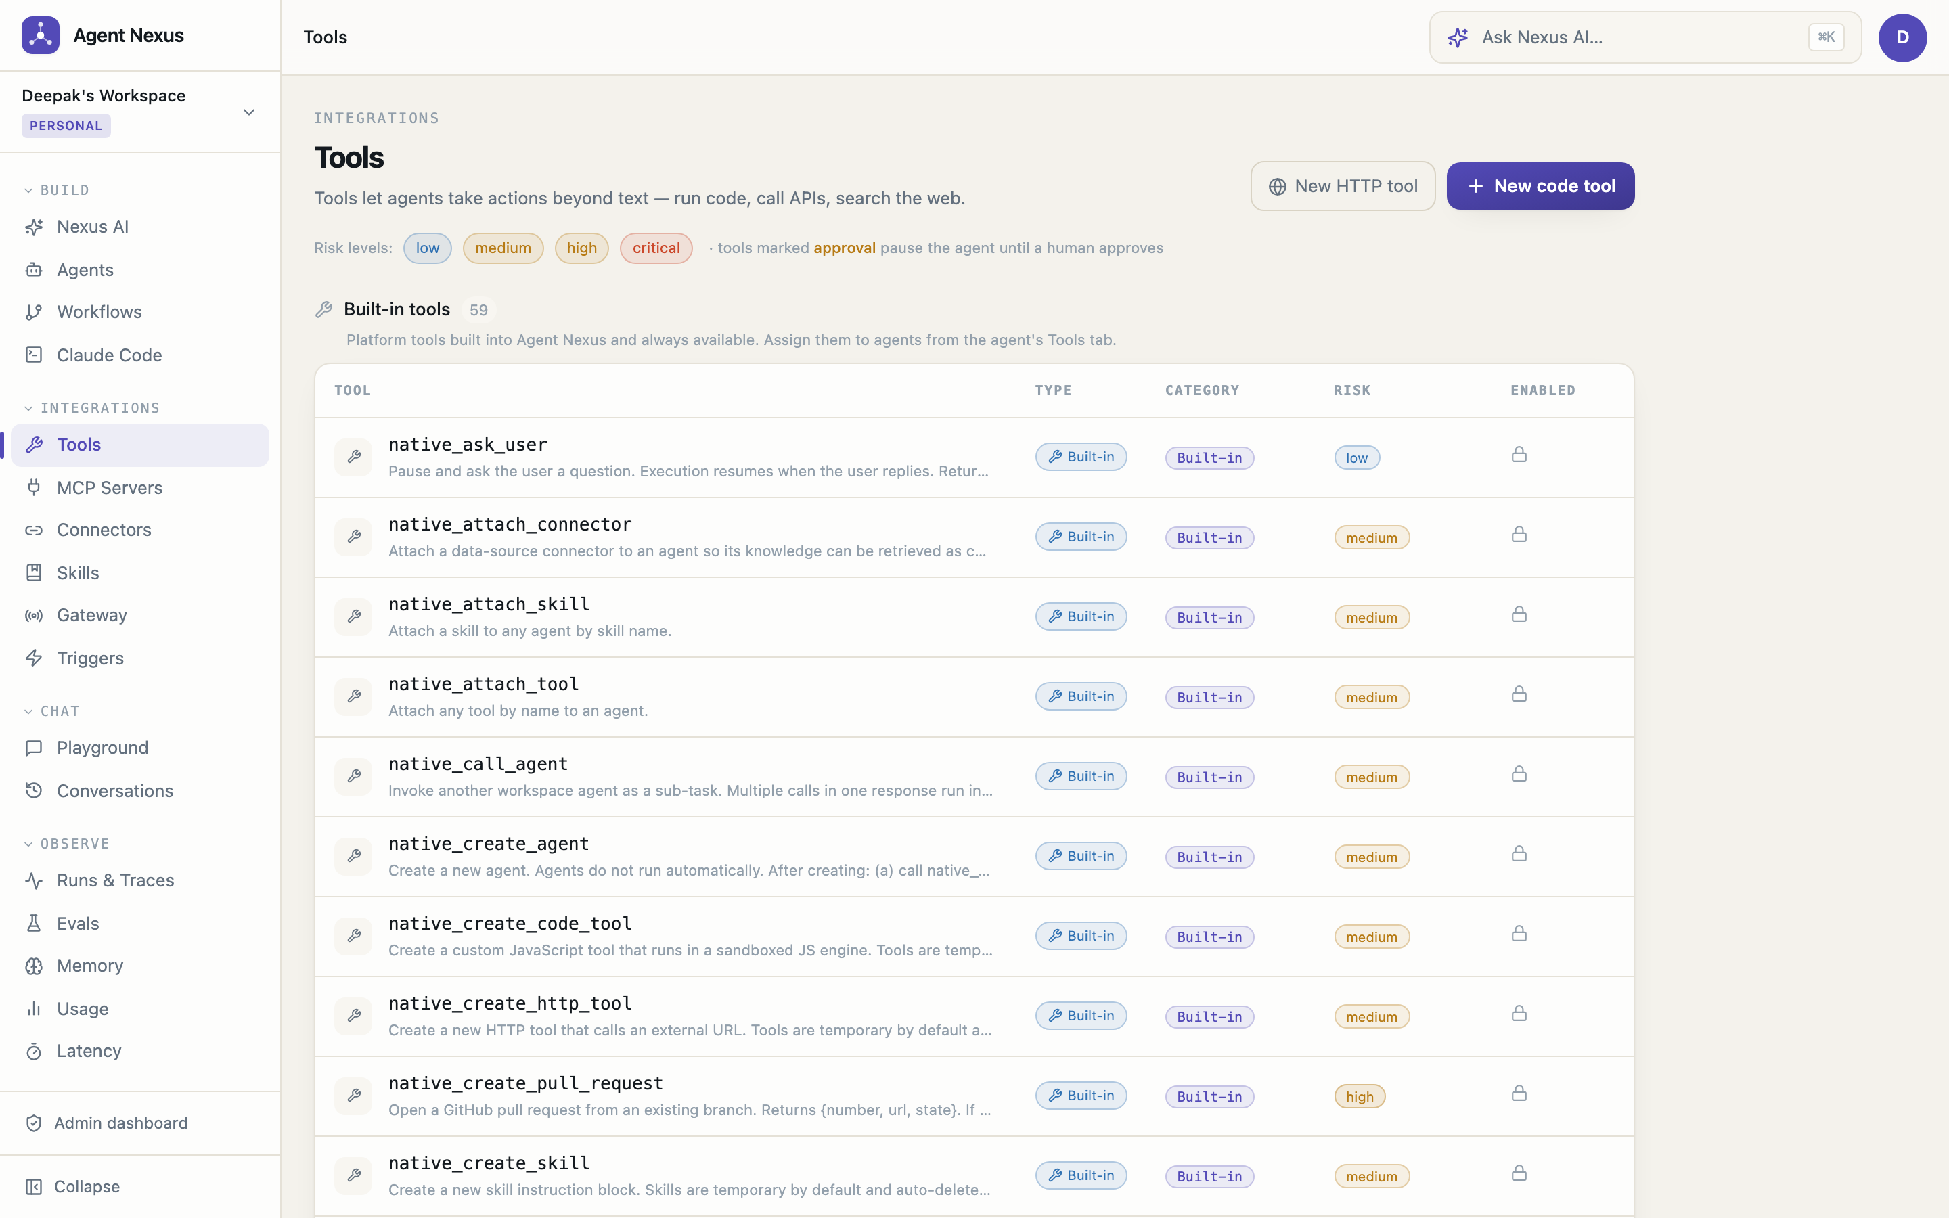The width and height of the screenshot is (1949, 1218).
Task: Click the low risk level badge
Action: click(428, 248)
